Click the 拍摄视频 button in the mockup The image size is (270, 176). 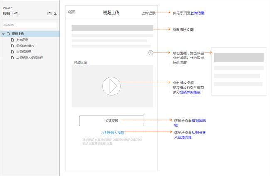click(x=111, y=121)
